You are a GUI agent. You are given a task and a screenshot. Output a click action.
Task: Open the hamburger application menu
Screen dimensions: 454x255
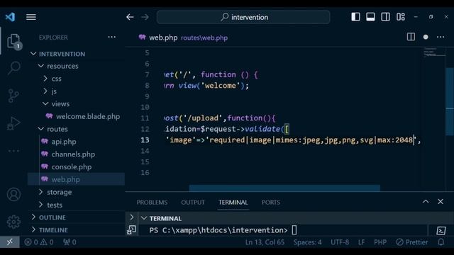pyautogui.click(x=31, y=17)
